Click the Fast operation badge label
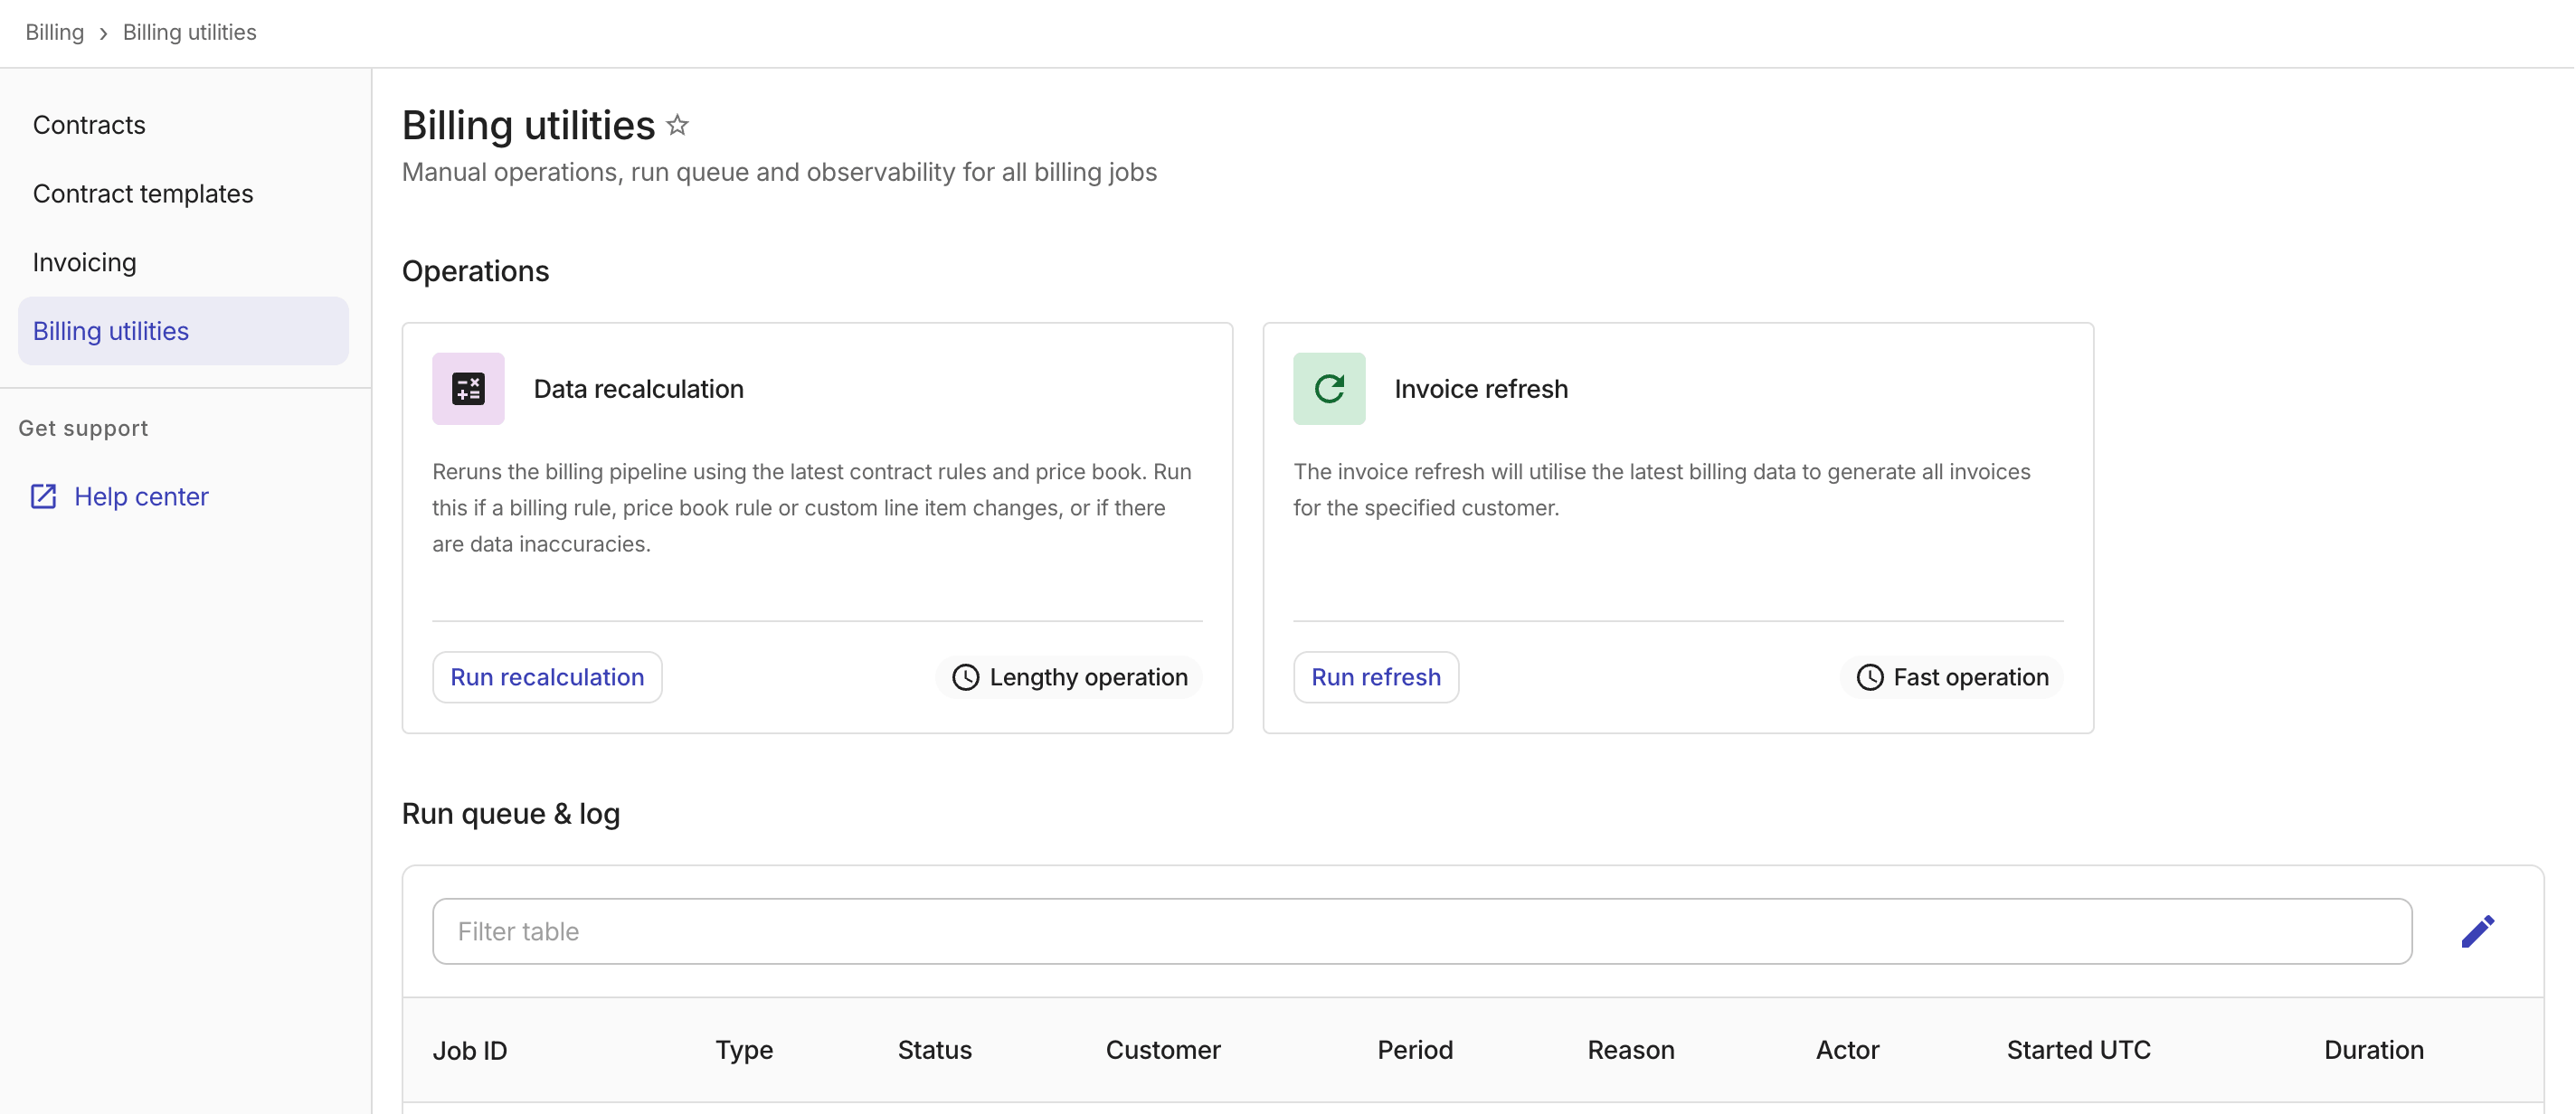The height and width of the screenshot is (1114, 2576). tap(1970, 677)
